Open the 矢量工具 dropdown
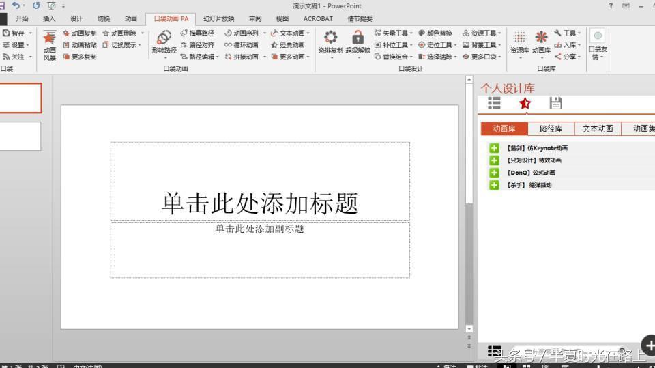 pos(394,33)
